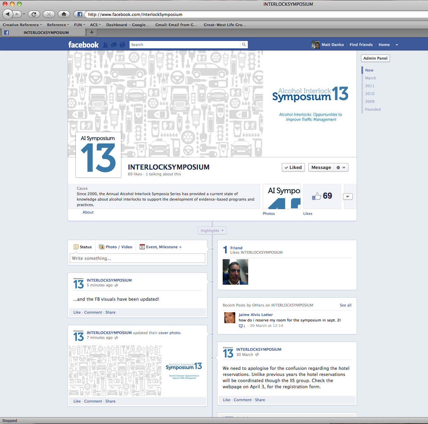
Task: Select the INTERLOCKSYMPOSIUM browser tab
Action: coord(44,32)
